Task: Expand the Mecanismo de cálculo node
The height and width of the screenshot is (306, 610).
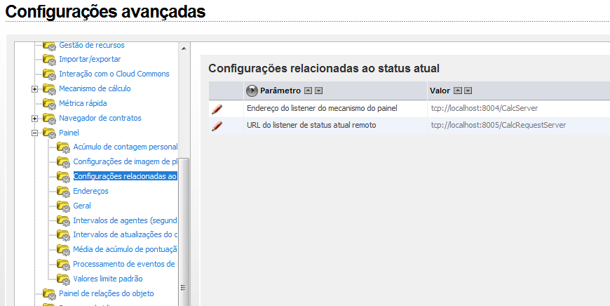Action: click(34, 89)
